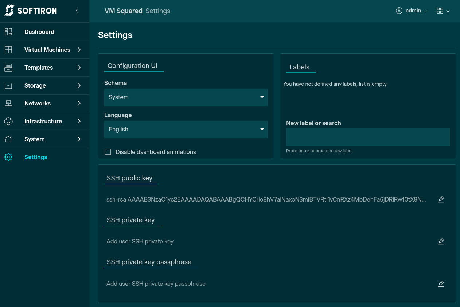Click the New label or search field

coord(368,137)
